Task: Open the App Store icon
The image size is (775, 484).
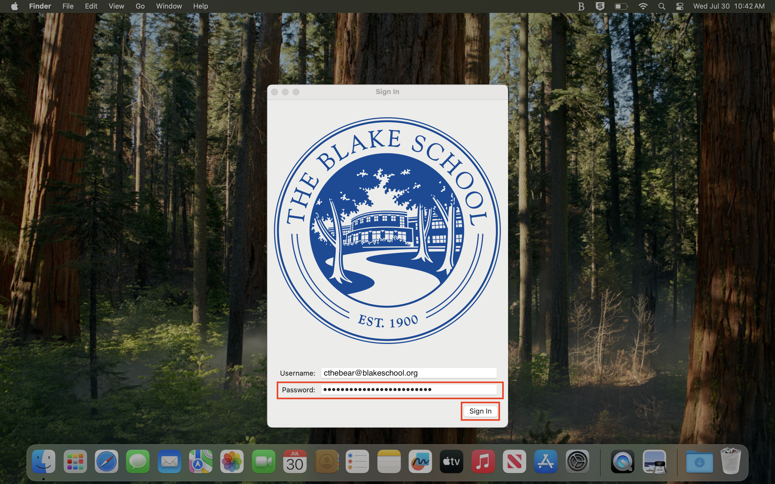Action: 546,461
